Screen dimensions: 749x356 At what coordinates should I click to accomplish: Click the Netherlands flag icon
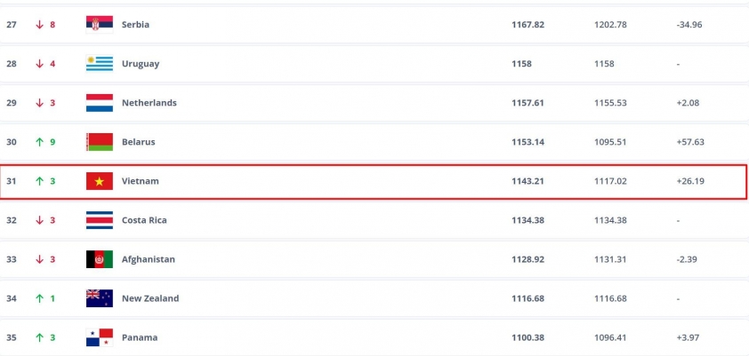100,103
